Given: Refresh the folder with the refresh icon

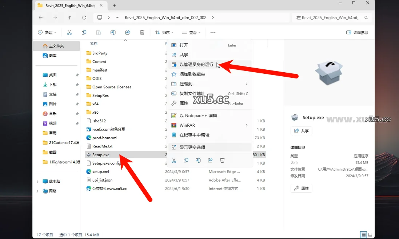Looking at the screenshot, I should pyautogui.click(x=84, y=17).
